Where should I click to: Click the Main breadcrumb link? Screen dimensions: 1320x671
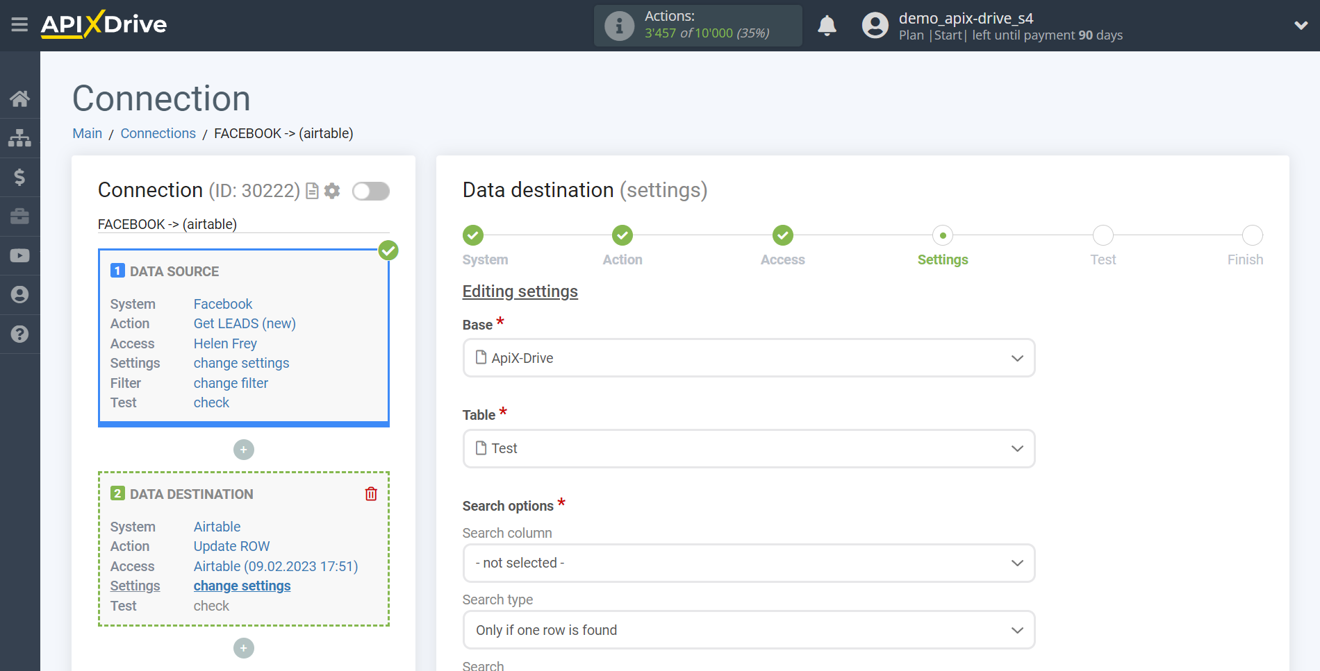88,133
